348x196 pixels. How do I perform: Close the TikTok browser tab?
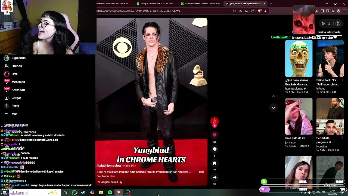pos(264,4)
